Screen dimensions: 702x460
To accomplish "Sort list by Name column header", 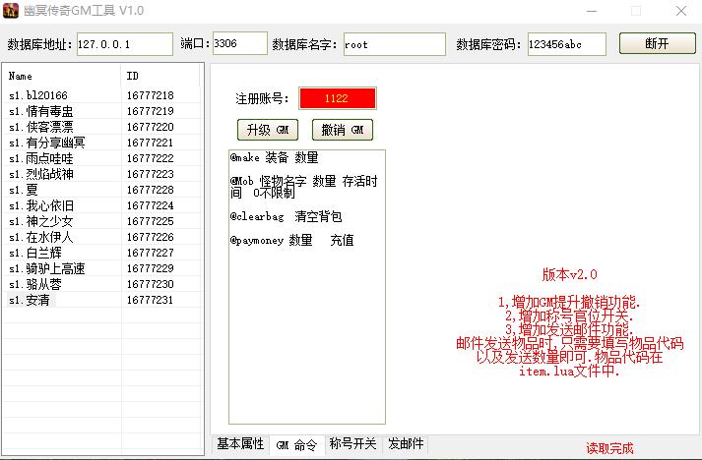I will point(62,76).
